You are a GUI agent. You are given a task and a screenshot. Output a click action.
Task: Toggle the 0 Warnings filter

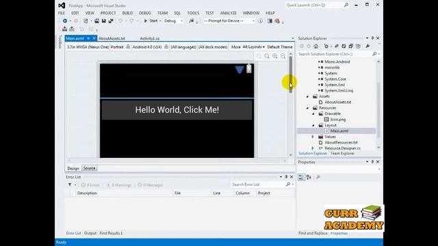click(x=118, y=185)
